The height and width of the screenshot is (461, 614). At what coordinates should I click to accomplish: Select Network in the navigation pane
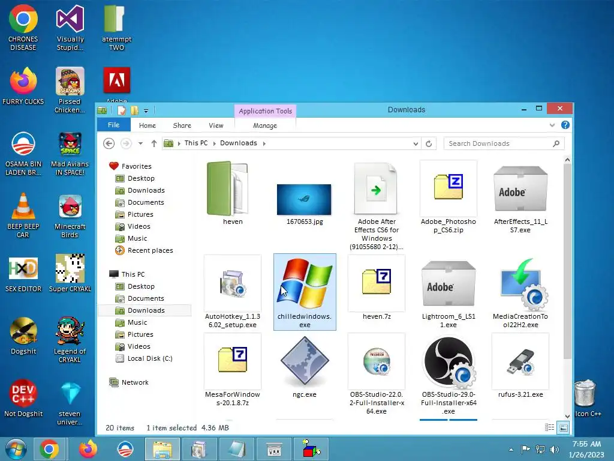coord(135,382)
